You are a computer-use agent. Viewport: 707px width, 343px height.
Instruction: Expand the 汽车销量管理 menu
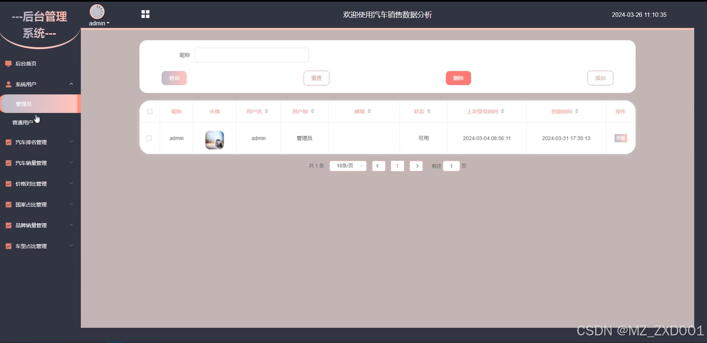coord(71,163)
